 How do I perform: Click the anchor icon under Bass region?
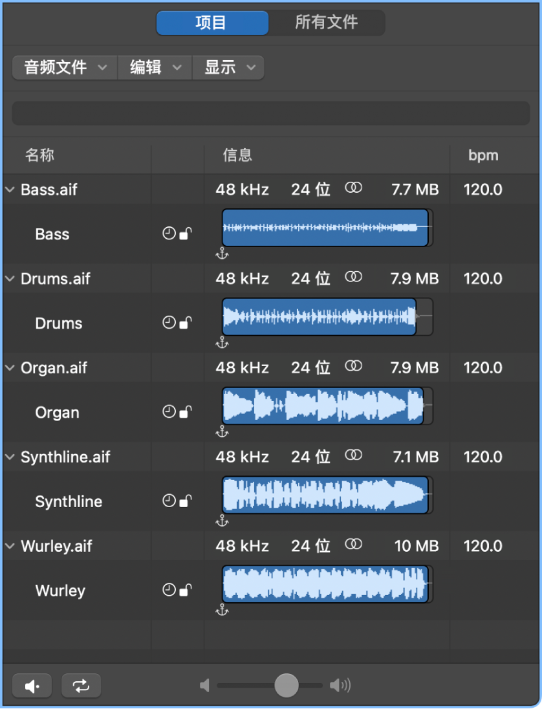(x=222, y=253)
